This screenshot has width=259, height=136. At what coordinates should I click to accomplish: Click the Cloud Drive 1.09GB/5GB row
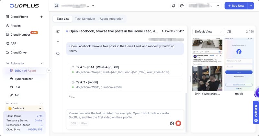tap(24, 130)
